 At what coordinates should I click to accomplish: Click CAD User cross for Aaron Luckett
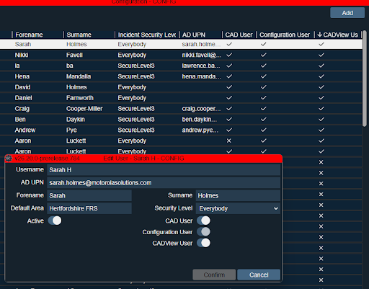[x=229, y=141]
